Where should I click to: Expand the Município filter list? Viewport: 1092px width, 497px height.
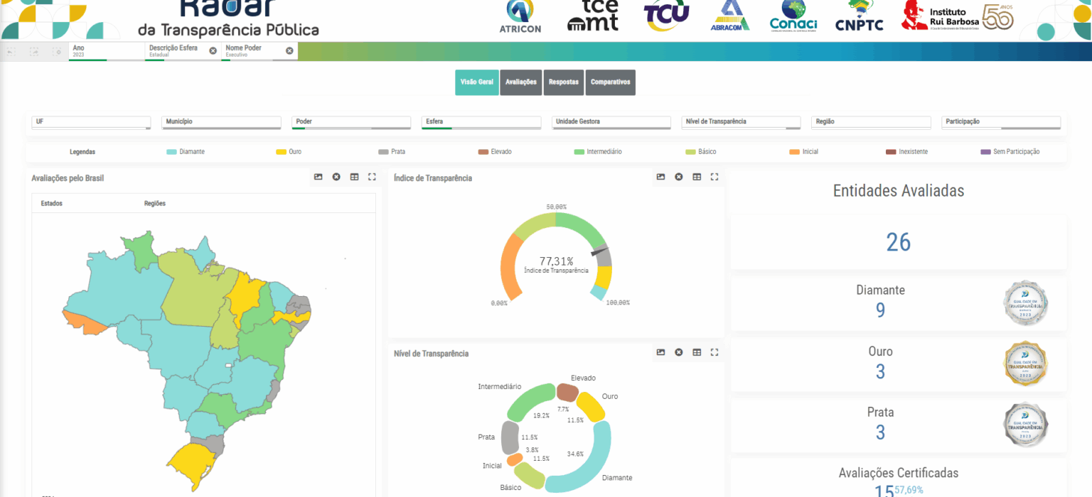(221, 122)
